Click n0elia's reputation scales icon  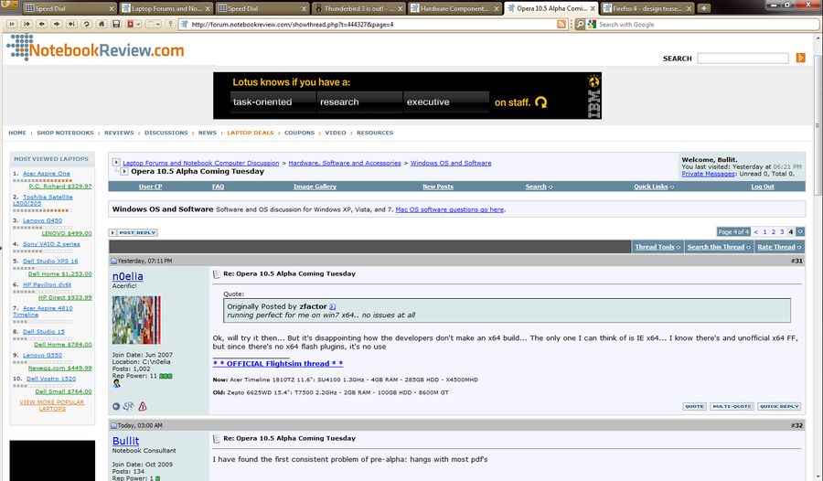(x=129, y=406)
